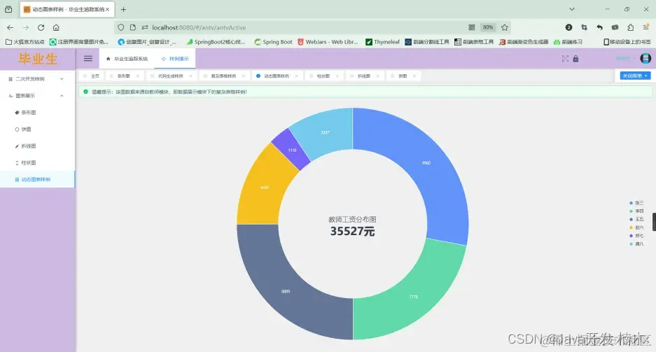The image size is (656, 352).
Task: Click the browser reload button
Action: tap(41, 27)
